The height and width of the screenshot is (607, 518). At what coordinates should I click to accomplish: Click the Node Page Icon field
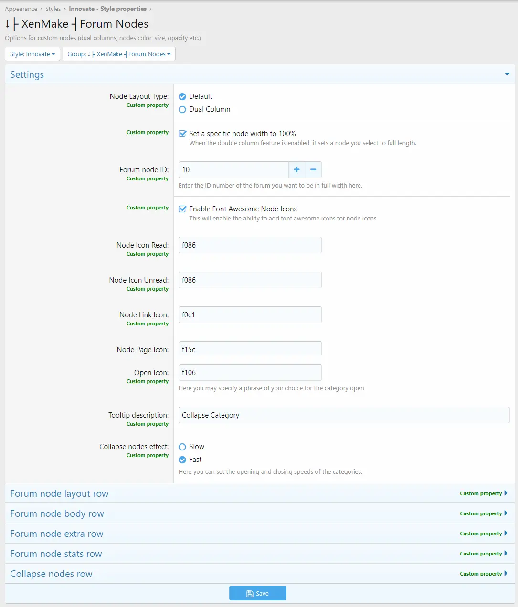click(x=250, y=349)
